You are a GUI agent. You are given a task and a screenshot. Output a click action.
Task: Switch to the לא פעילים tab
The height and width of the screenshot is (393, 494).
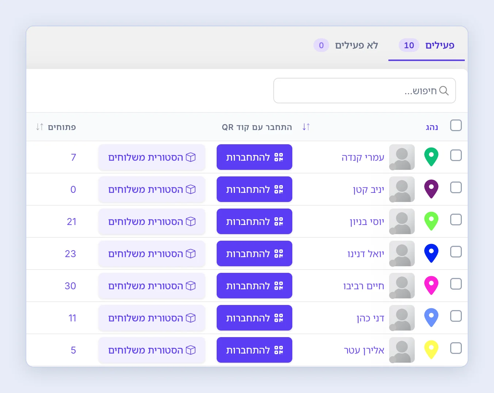[346, 45]
